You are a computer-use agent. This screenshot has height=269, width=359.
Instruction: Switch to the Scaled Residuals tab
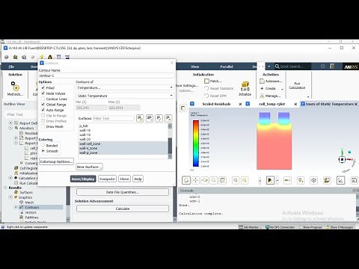point(216,104)
